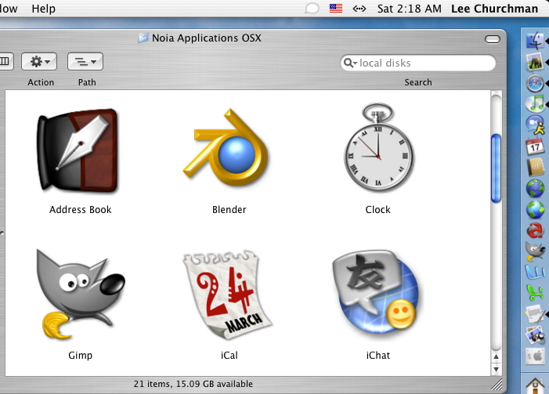The width and height of the screenshot is (549, 394).
Task: Click Lee Churchman user menu
Action: pos(494,9)
